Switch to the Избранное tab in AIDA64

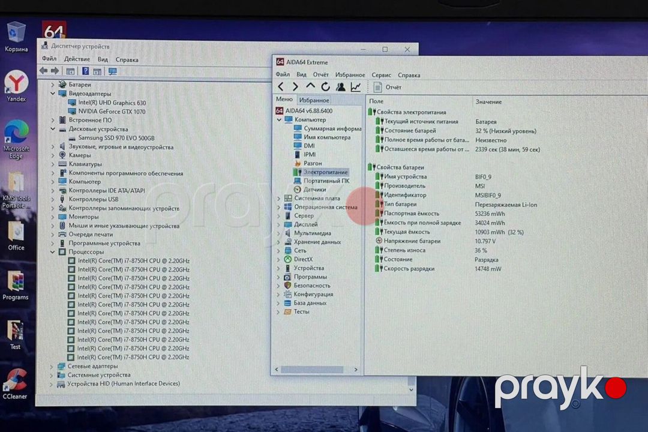click(x=314, y=100)
